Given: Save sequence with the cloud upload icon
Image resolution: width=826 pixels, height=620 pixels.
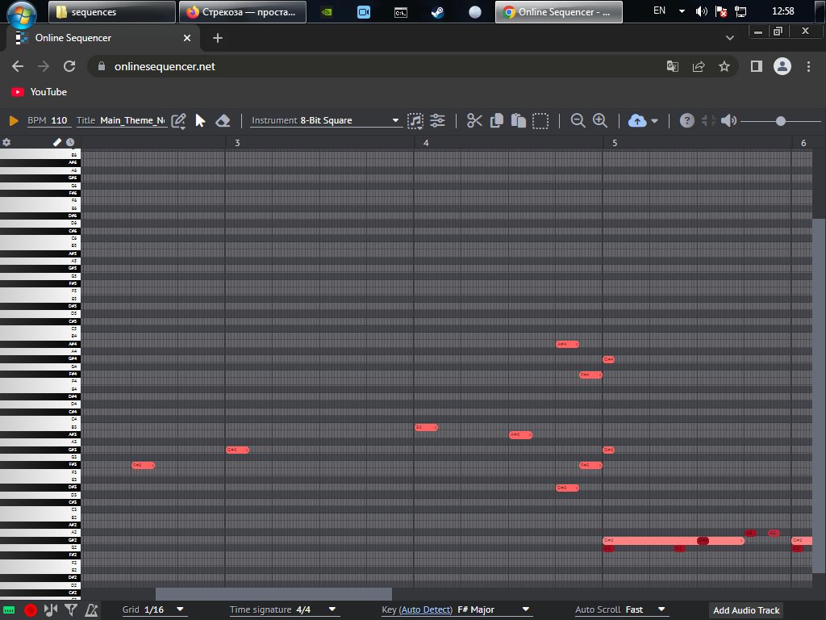Looking at the screenshot, I should point(637,121).
